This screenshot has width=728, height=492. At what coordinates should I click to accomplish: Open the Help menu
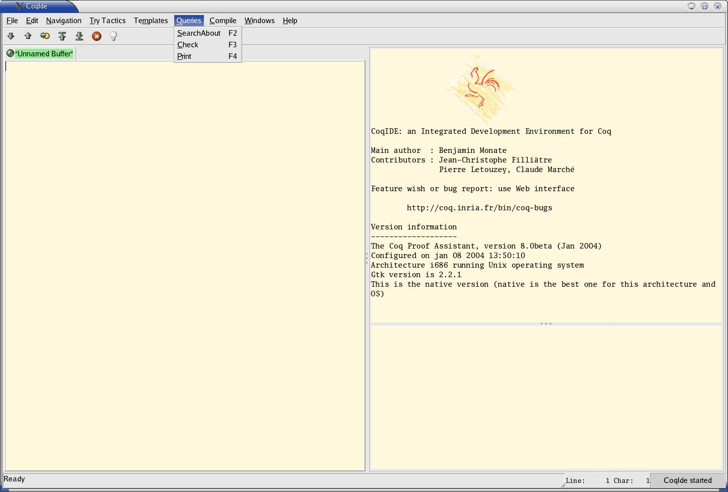click(290, 21)
